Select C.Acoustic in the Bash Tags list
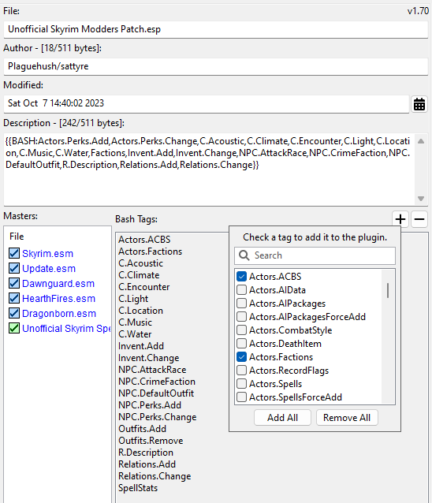 140,263
